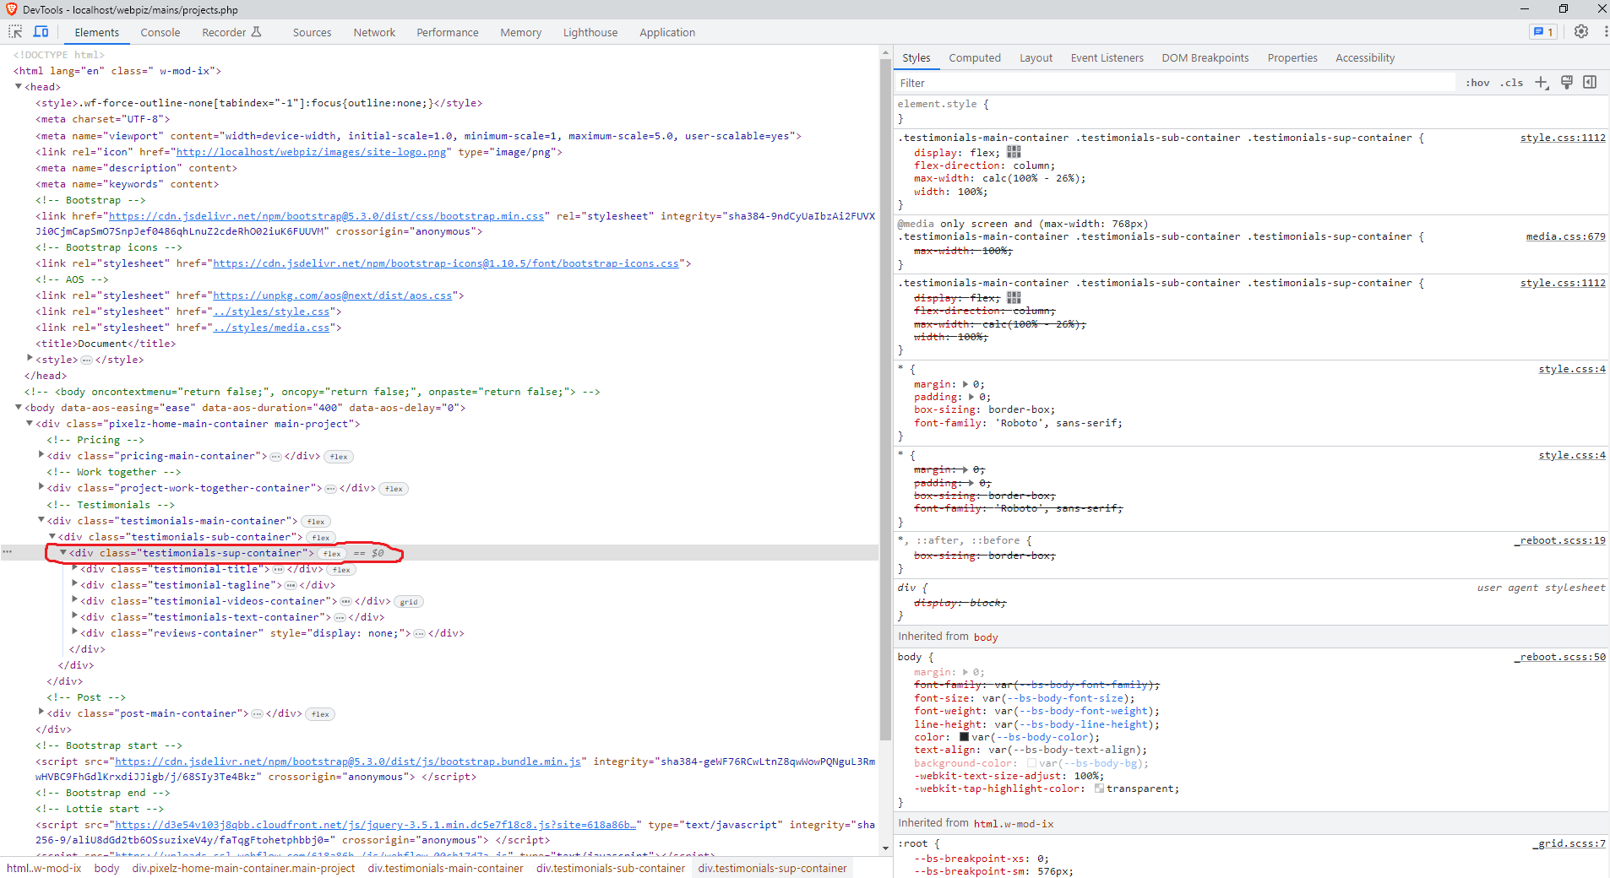Select the body breadcrumb item
Image resolution: width=1610 pixels, height=878 pixels.
tap(106, 868)
